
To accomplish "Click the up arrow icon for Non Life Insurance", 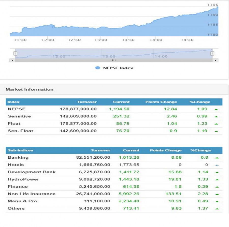I will (x=217, y=194).
